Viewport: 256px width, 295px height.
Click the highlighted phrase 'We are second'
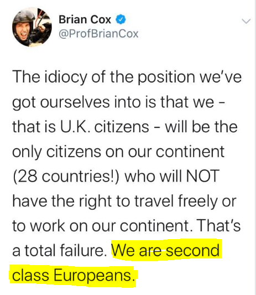[165, 251]
